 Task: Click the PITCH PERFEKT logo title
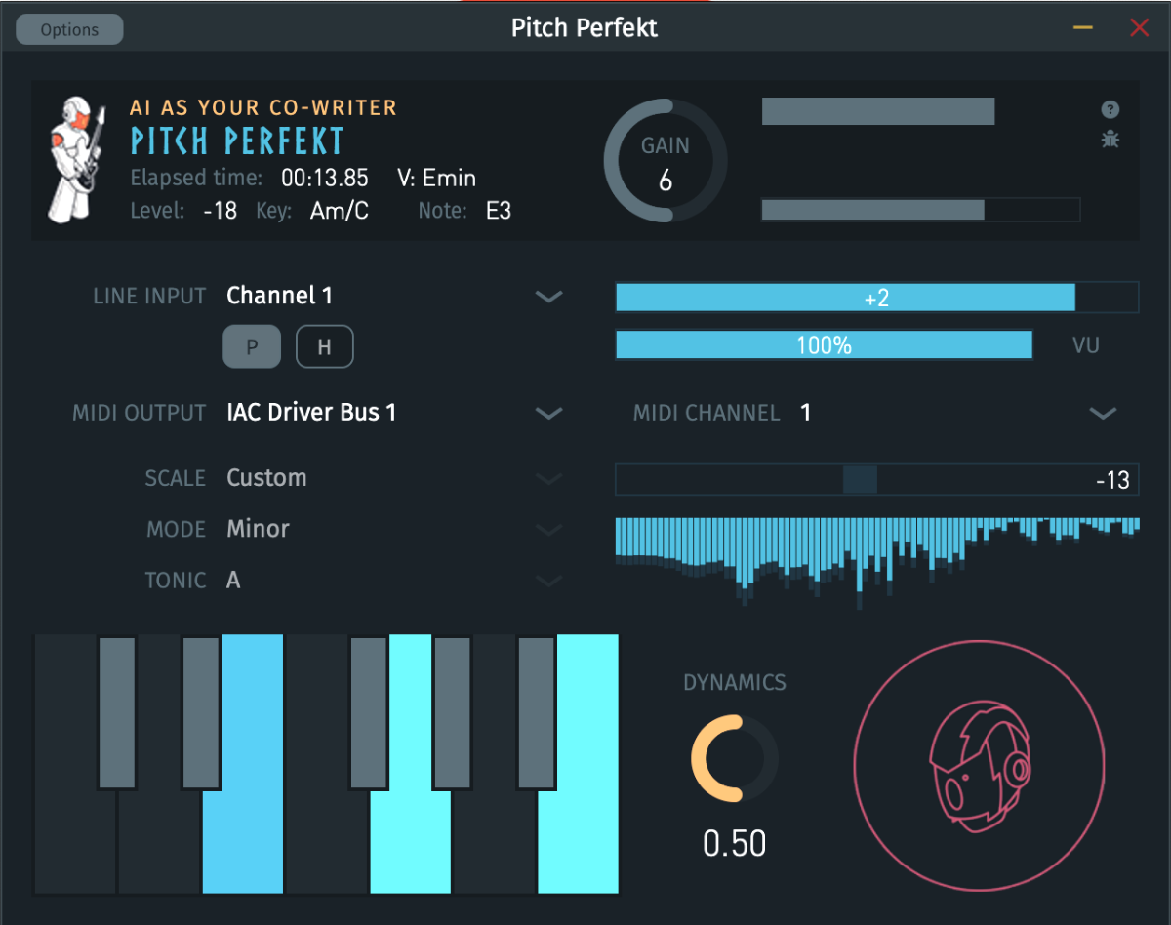coord(238,141)
